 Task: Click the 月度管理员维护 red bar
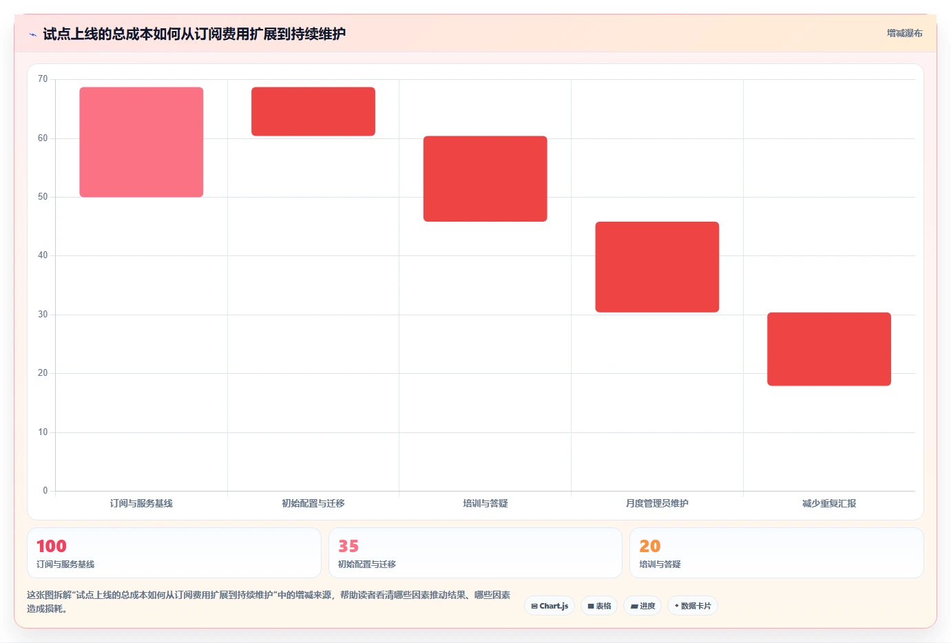(657, 267)
